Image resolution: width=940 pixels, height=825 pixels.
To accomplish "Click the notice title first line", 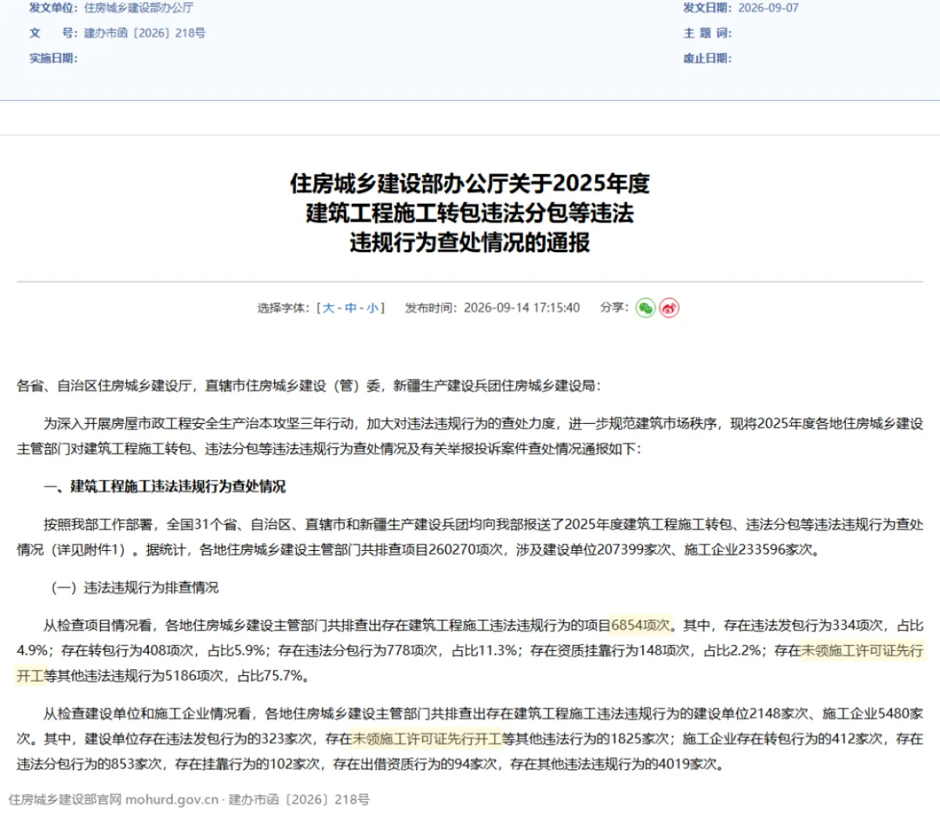I will click(x=470, y=183).
